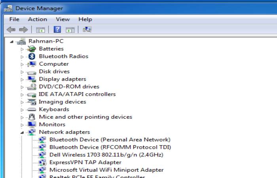Select the Computer label
Screen dimensions: 277x178
[x=54, y=64]
